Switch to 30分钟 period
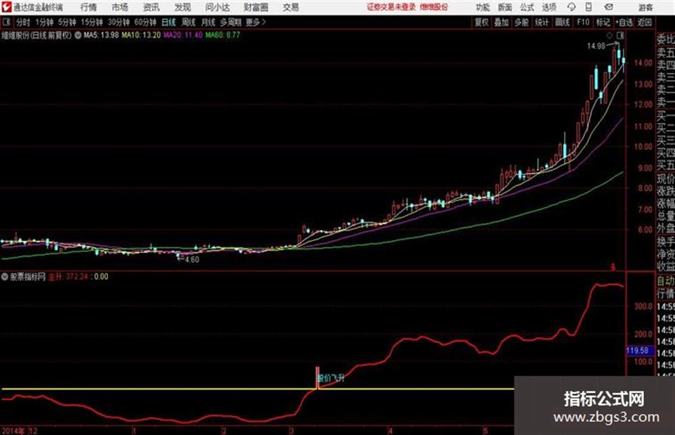Viewport: 675px width, 435px height. [119, 22]
